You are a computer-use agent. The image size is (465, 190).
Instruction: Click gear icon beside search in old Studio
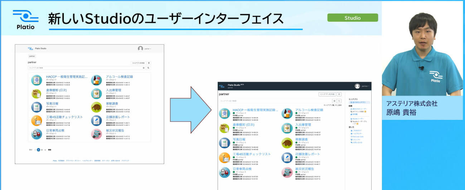click(144, 67)
